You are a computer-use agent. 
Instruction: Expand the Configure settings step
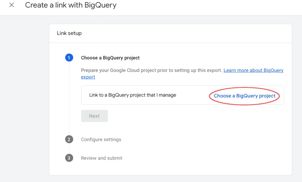tap(101, 139)
